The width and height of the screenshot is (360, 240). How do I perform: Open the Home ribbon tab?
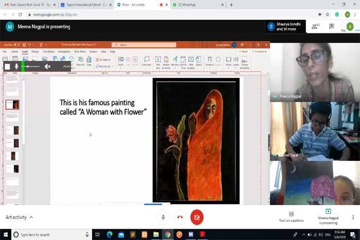(14, 51)
